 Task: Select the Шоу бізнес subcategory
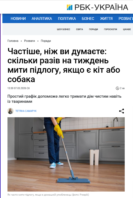(x=64, y=29)
